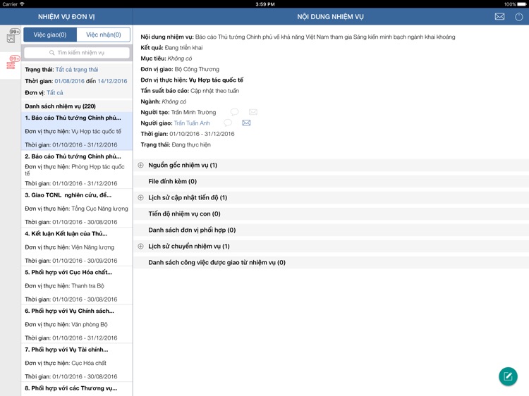
Task: Click Đơn vị thực hiện: Viện Năng lượng
Action: click(x=69, y=247)
